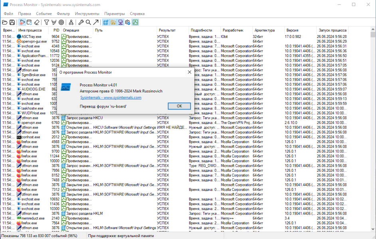Image resolution: width=376 pixels, height=239 pixels.
Task: Click the scrollbar up arrow in event list
Action: pyautogui.click(x=373, y=29)
